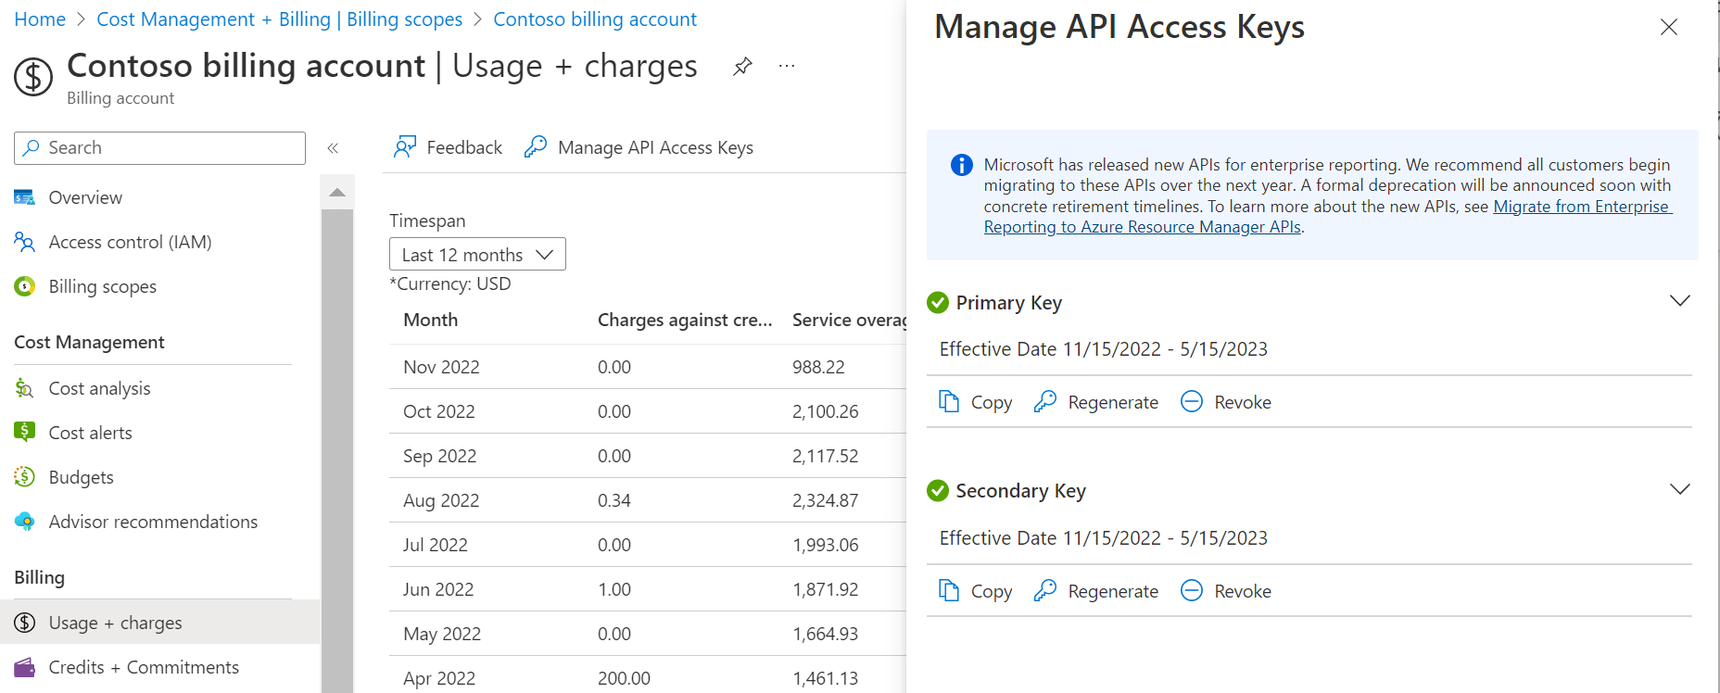Click the Cost alerts icon
The width and height of the screenshot is (1720, 693).
(25, 432)
